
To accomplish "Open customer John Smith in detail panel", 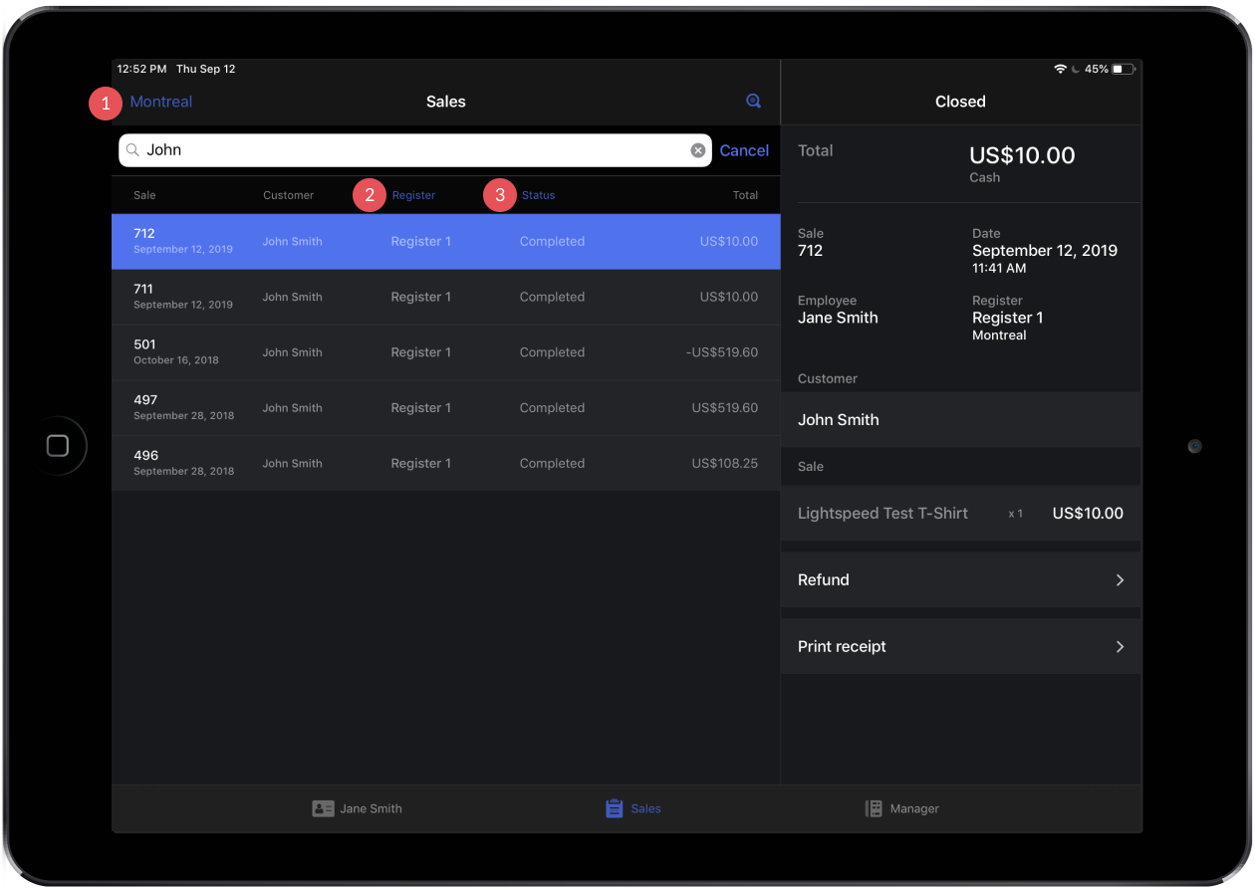I will pos(961,419).
